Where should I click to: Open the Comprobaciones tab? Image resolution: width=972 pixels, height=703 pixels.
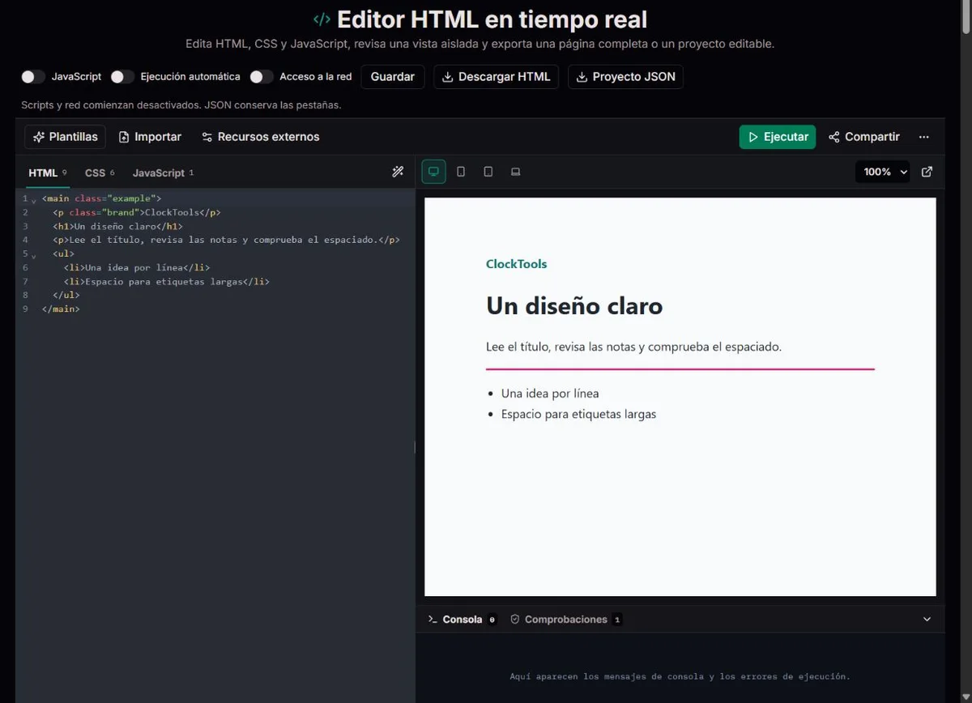565,620
